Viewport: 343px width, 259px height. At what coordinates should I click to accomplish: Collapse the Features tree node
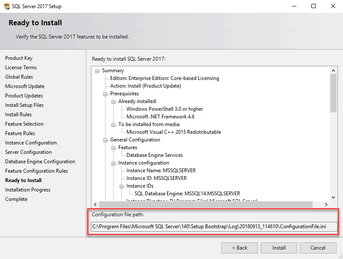pyautogui.click(x=113, y=148)
